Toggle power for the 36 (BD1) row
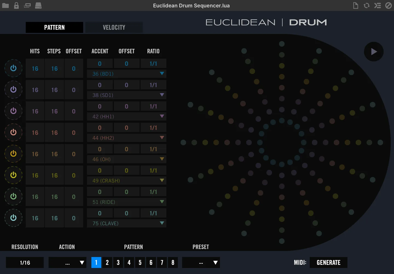The width and height of the screenshot is (394, 274). [x=13, y=68]
